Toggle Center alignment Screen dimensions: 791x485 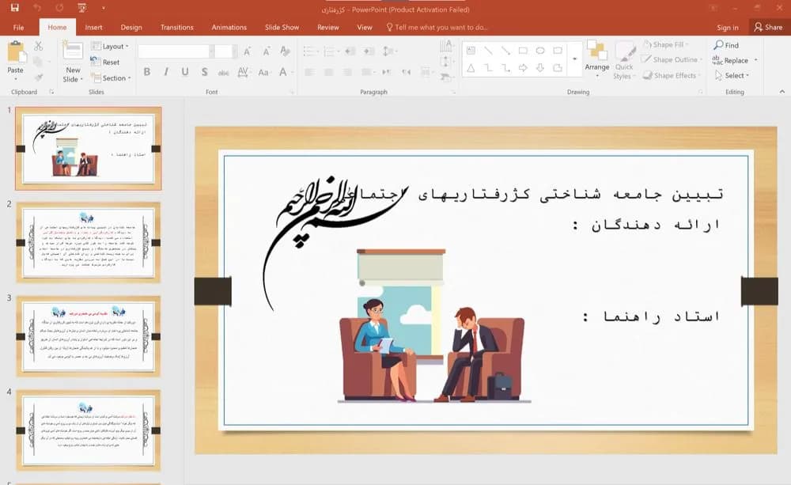point(328,73)
